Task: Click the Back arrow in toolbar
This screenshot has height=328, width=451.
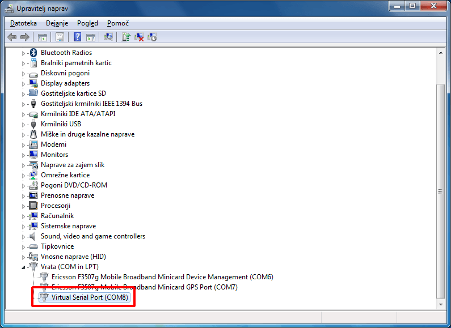Action: coord(12,37)
